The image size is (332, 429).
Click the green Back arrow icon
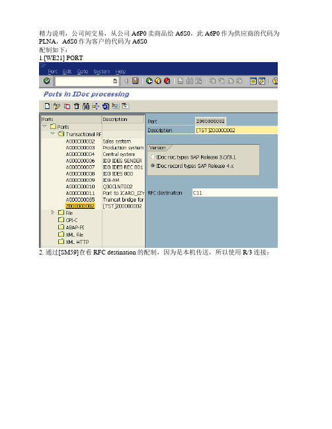(149, 81)
